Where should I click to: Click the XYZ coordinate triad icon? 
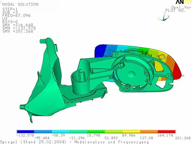click(x=164, y=17)
